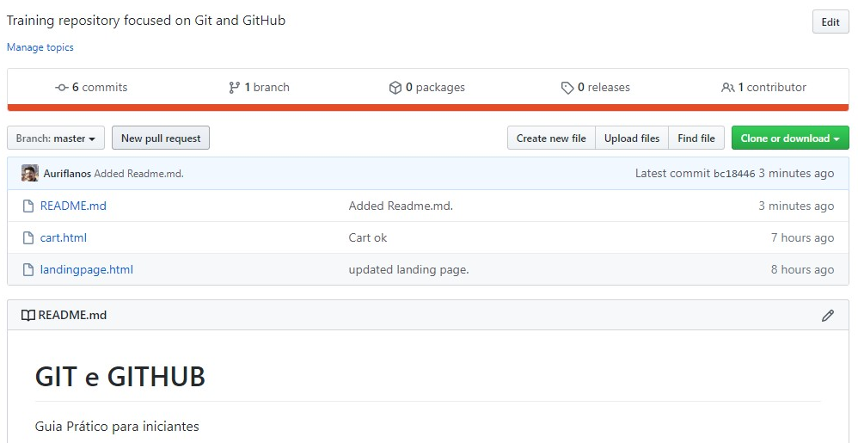
Task: Click '3 minutes ago' in README.md row
Action: pos(796,206)
